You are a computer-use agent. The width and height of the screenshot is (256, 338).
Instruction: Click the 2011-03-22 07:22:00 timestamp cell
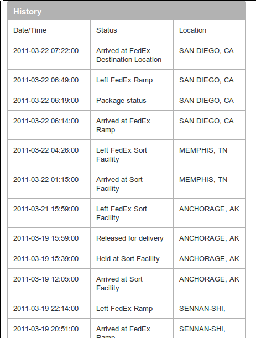[46, 51]
